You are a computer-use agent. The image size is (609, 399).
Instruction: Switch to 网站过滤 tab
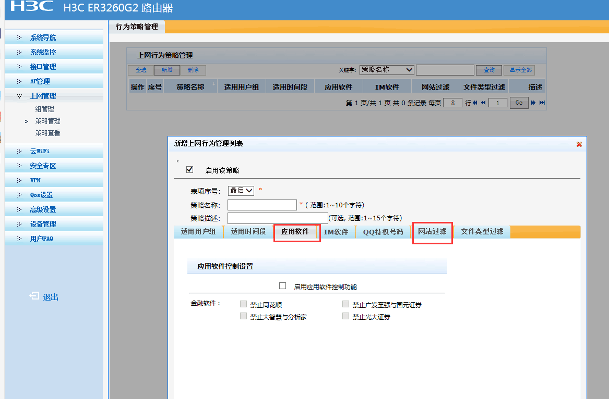pos(432,231)
